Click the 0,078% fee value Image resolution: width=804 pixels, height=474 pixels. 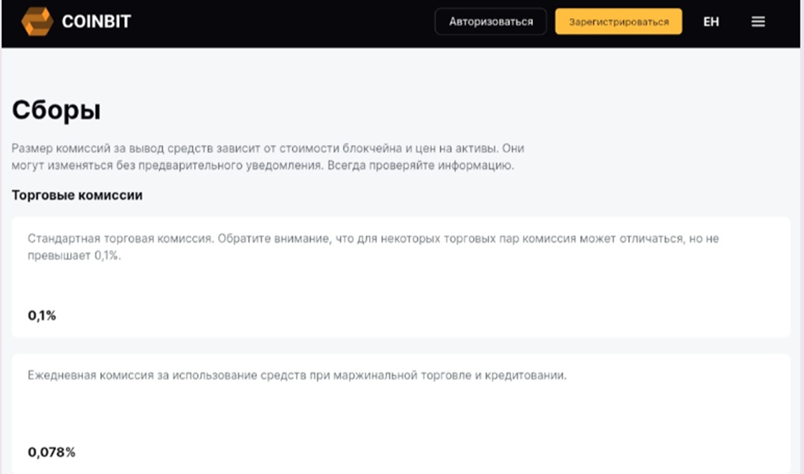click(x=52, y=453)
